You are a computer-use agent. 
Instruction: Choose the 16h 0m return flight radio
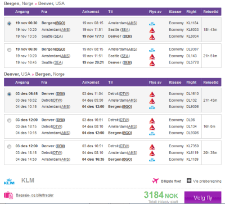[x=9, y=120]
